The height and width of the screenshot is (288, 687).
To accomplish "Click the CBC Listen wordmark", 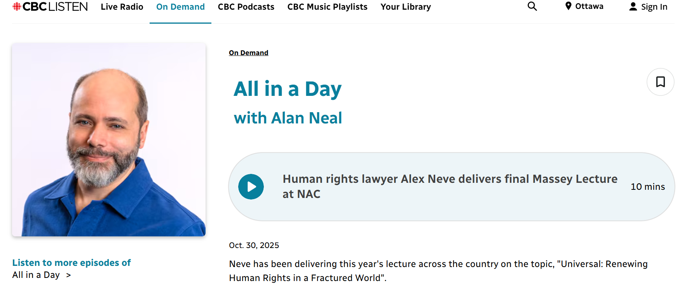I will [55, 7].
